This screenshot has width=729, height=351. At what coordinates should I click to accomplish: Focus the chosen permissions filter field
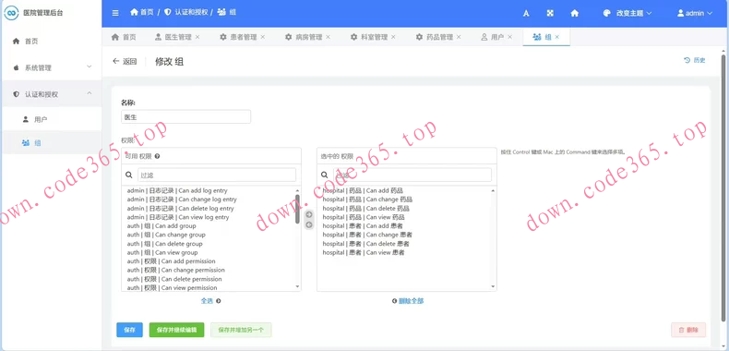click(412, 175)
